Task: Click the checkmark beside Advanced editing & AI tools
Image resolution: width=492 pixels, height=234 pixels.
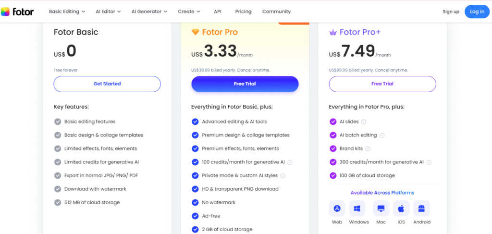Action: tap(195, 122)
